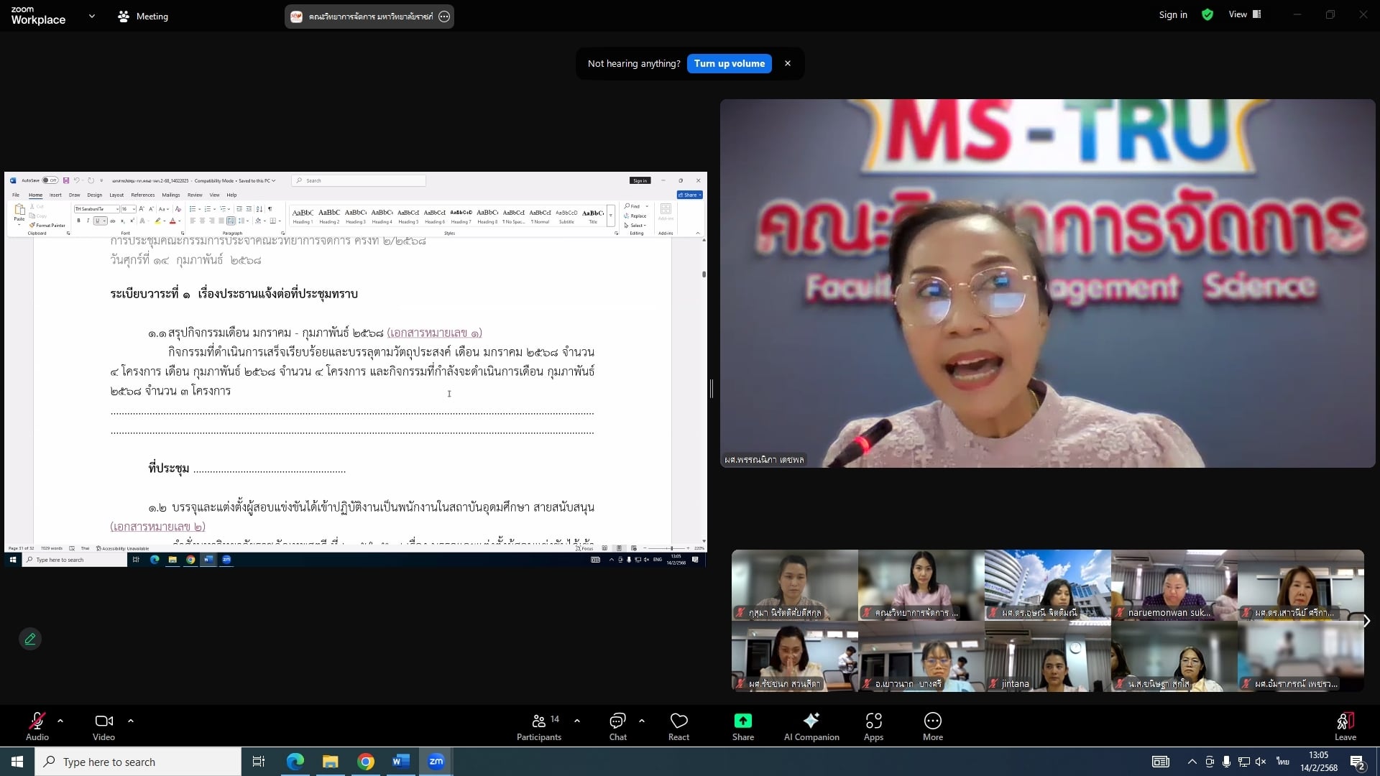Open the Zoom Workplace dropdown chevron
1380x776 pixels.
pos(91,16)
